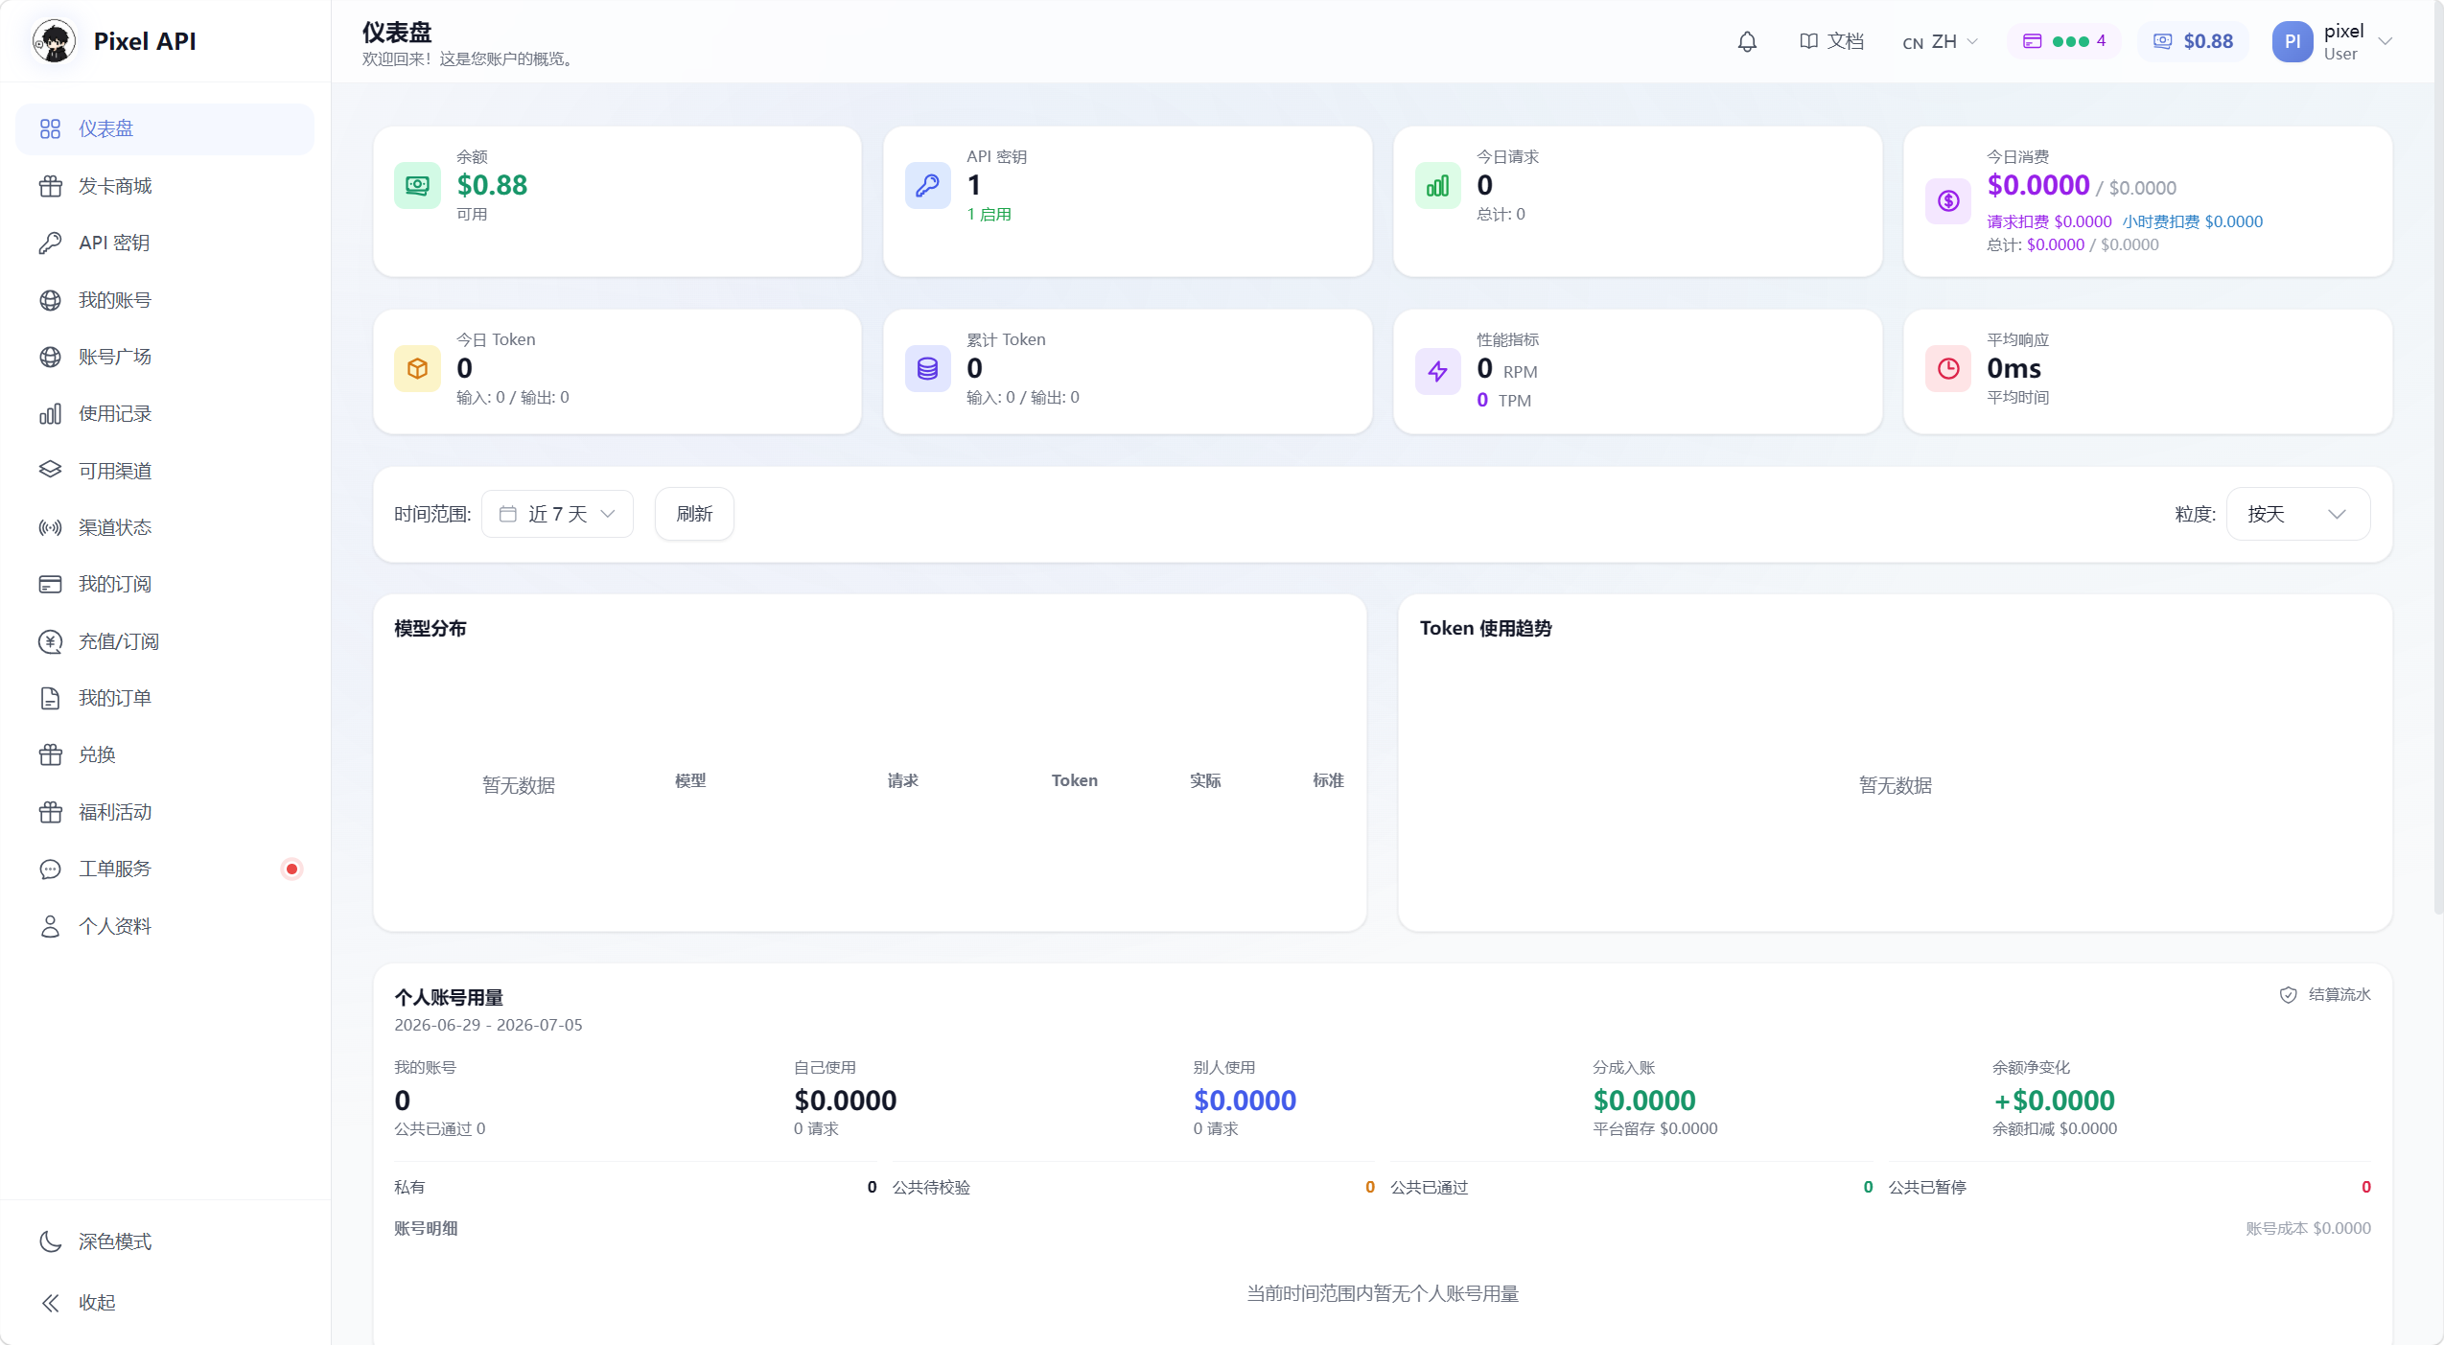Click the 兑换 gift icon
The width and height of the screenshot is (2444, 1345).
pos(50,754)
